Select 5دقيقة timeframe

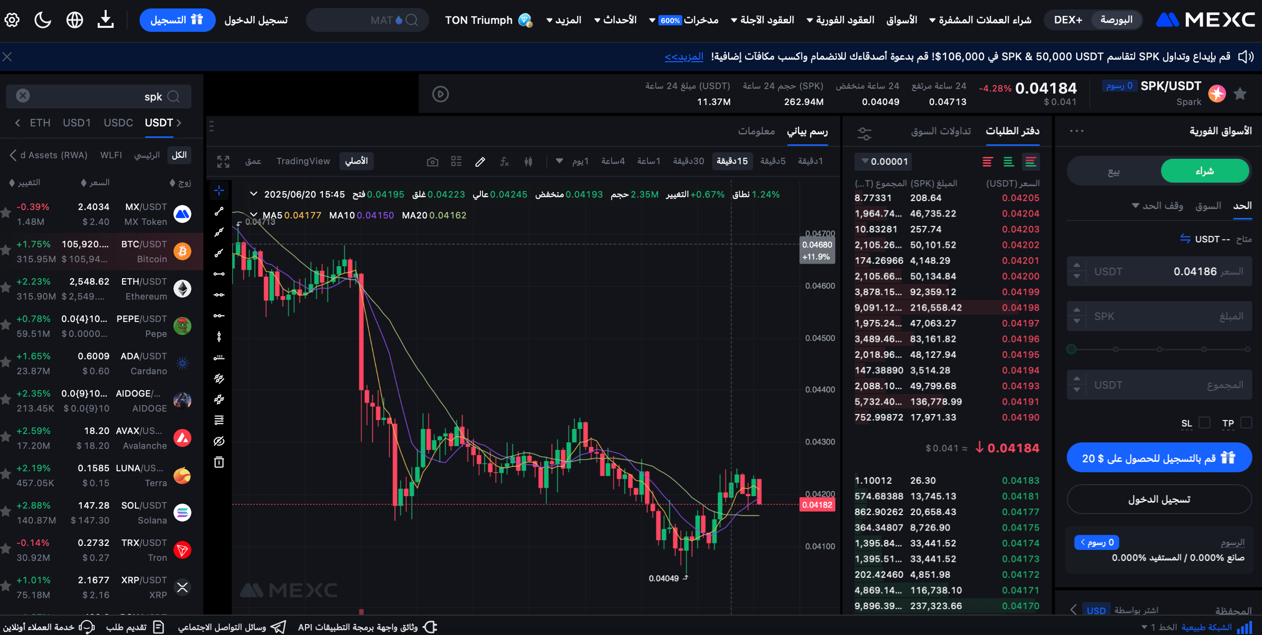pos(773,161)
